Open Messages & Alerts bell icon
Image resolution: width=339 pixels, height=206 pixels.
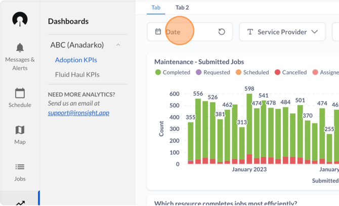(20, 47)
